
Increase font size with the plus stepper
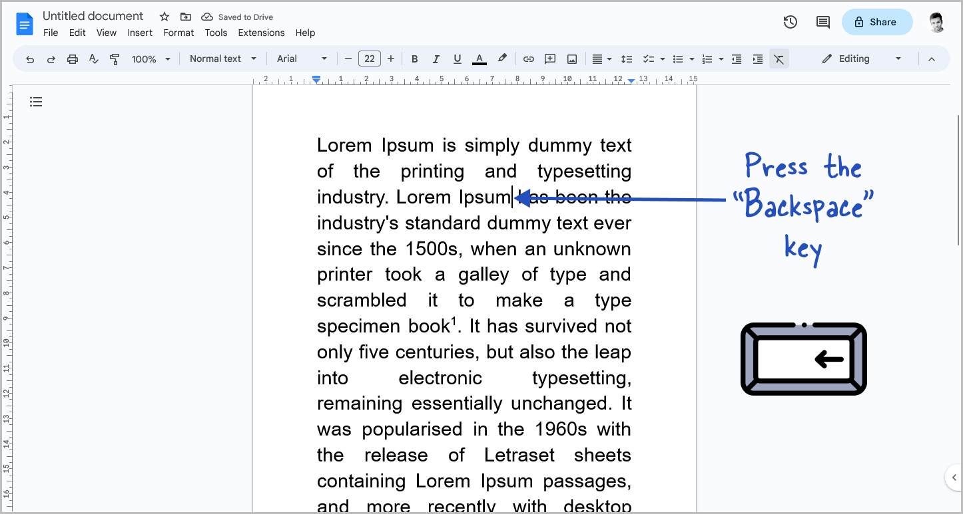coord(391,59)
